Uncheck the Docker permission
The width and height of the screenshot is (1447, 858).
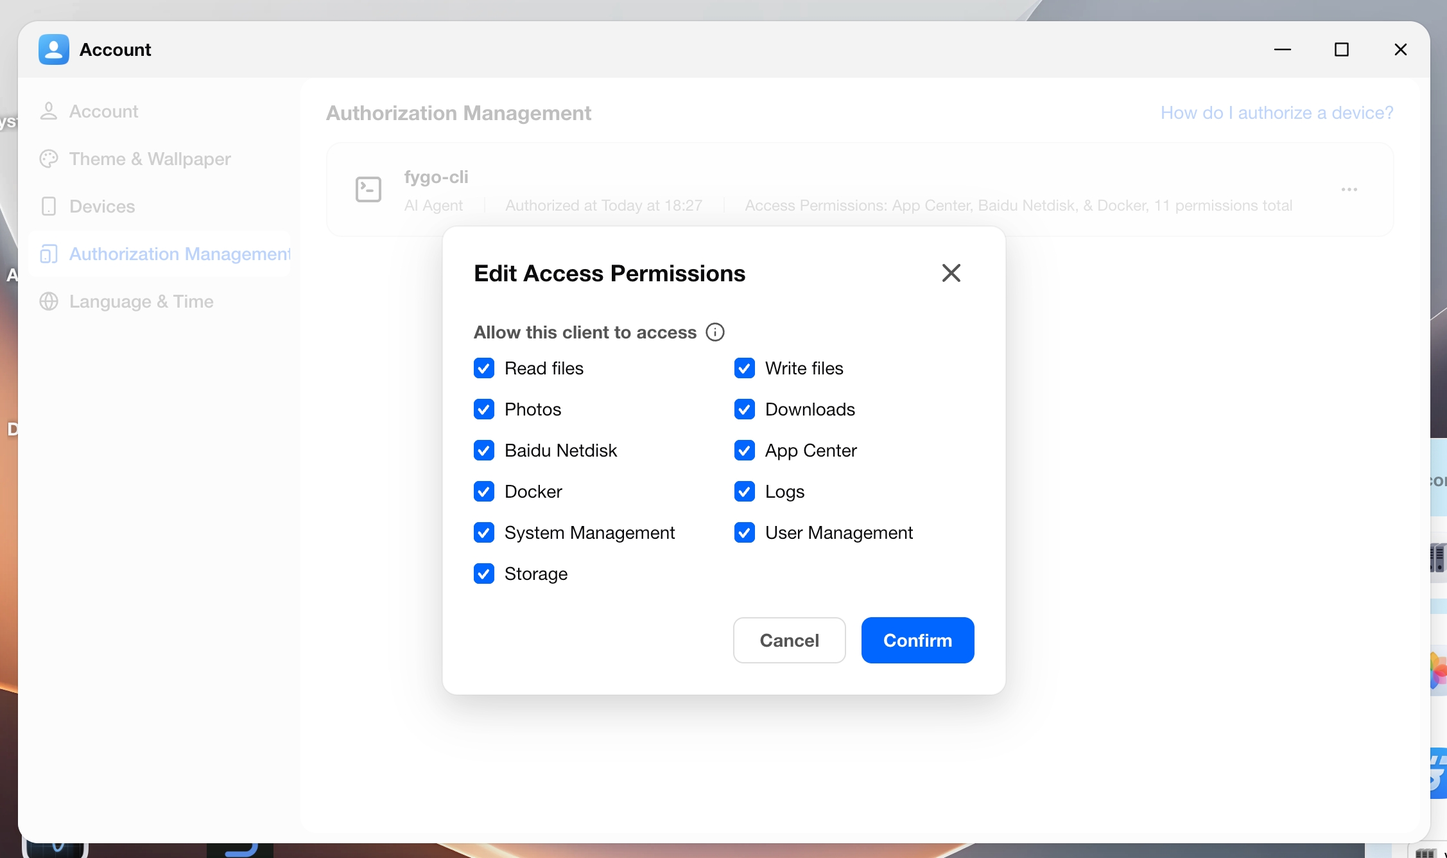tap(484, 491)
